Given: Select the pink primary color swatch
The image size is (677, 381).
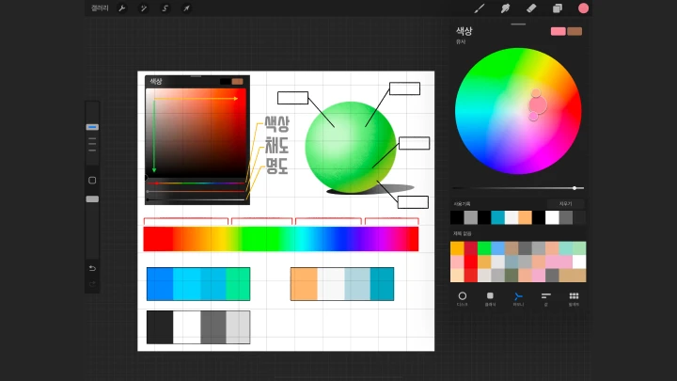Looking at the screenshot, I should point(558,31).
